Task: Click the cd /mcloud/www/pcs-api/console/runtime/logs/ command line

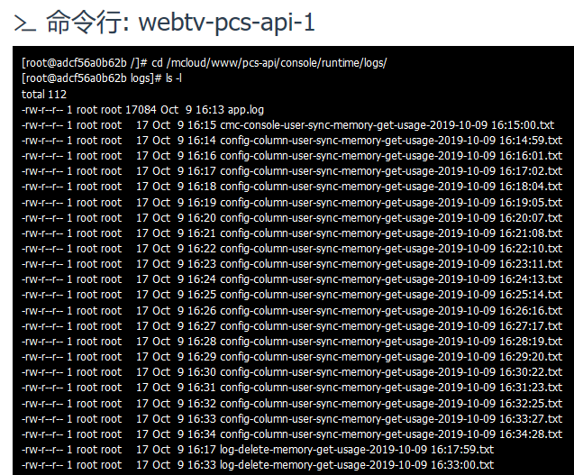Action: [205, 63]
